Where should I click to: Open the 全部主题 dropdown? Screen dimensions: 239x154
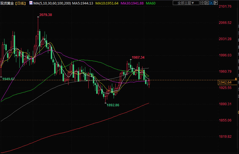(x=186, y=3)
